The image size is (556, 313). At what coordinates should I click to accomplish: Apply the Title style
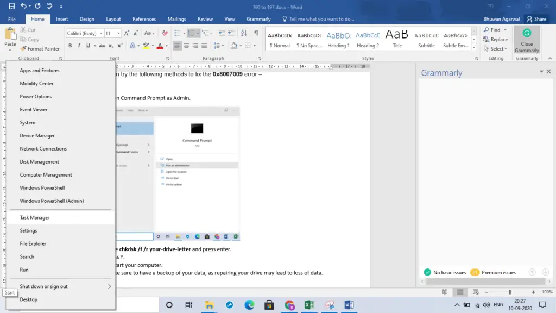tap(397, 39)
